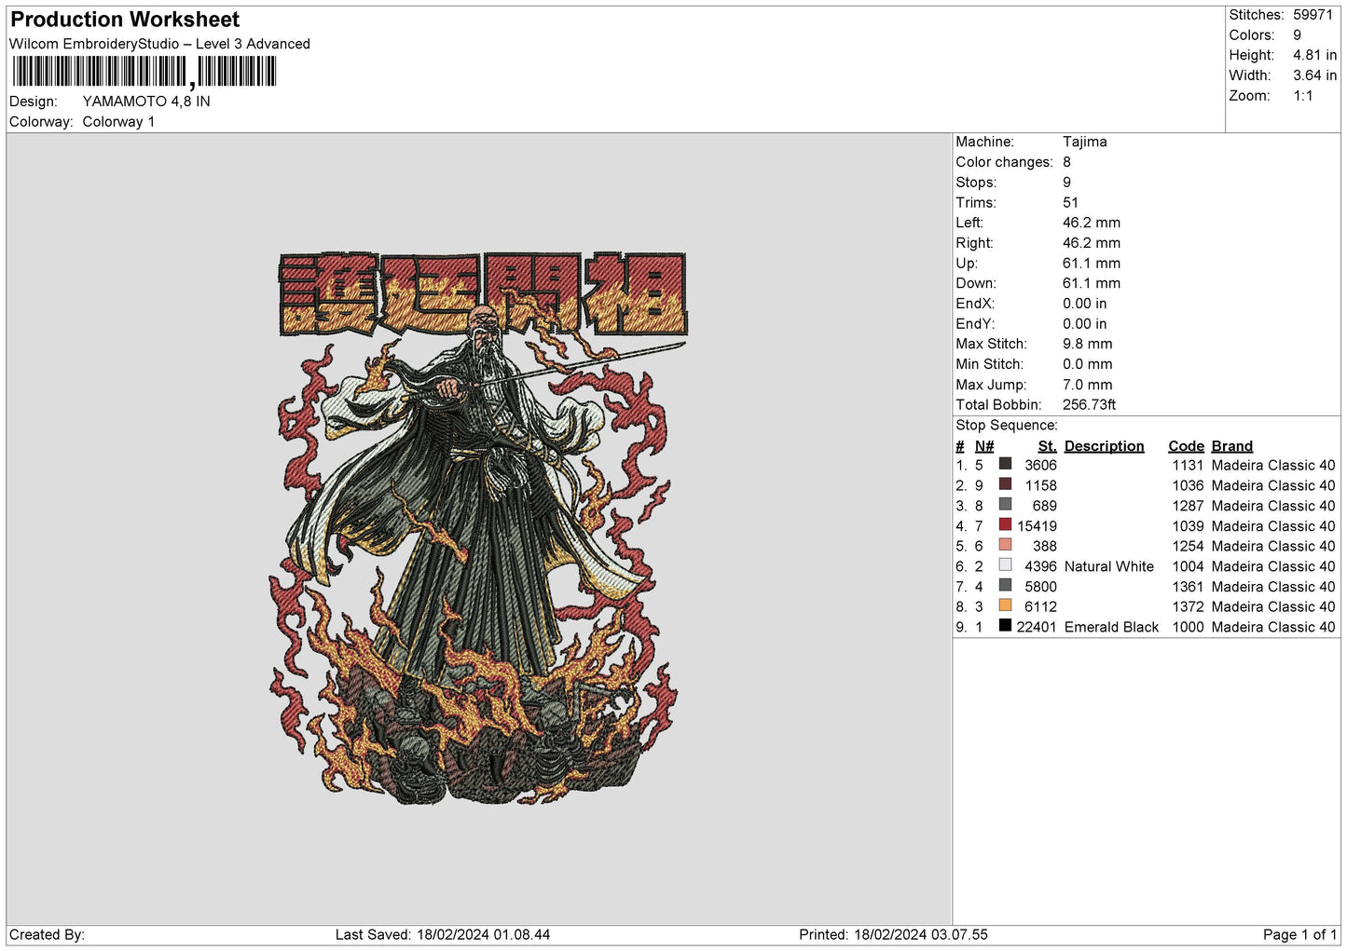Select the red swatch for code 1039
1347x951 pixels.
coord(1005,524)
